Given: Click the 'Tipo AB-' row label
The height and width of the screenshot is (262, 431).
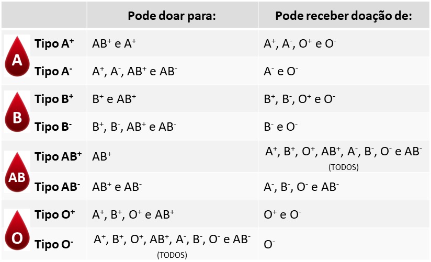Looking at the screenshot, I should coord(57,187).
